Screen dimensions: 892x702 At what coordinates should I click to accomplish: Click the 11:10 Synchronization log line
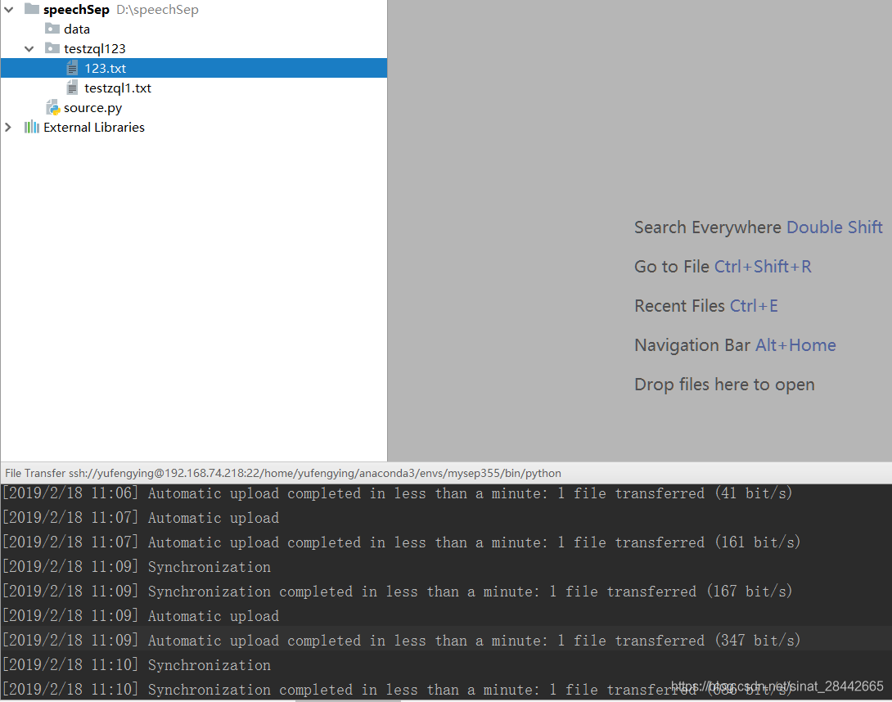(x=137, y=664)
